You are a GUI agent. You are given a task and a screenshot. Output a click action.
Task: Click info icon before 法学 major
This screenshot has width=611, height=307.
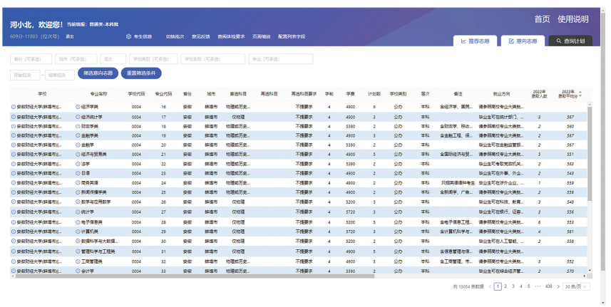[78, 165]
